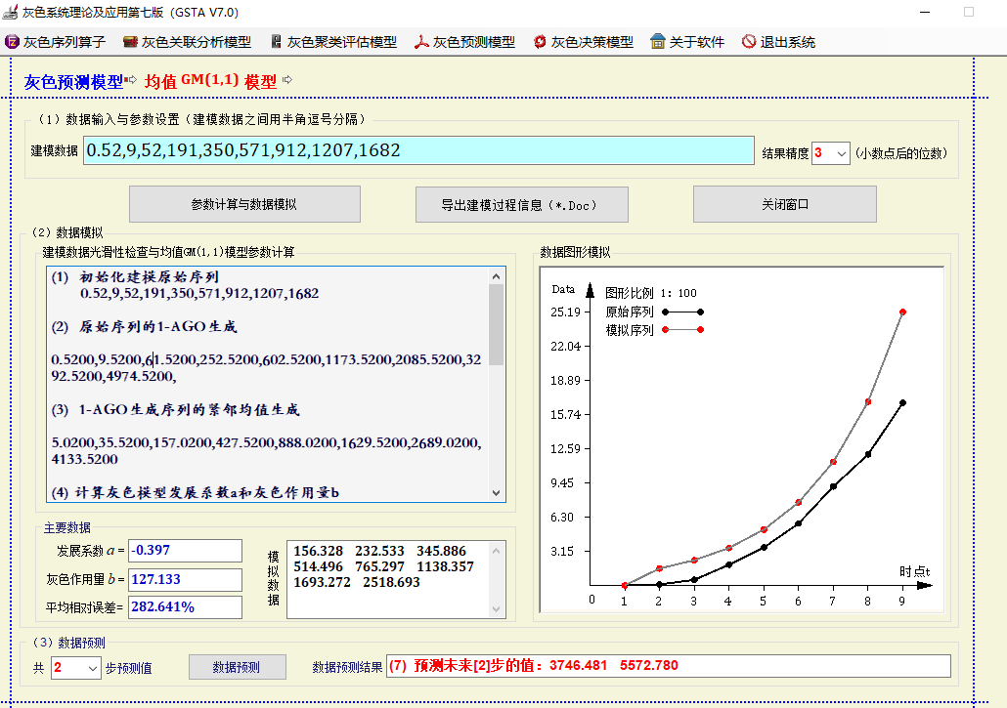Click the 时点t axis label
This screenshot has height=708, width=1007.
pos(914,571)
